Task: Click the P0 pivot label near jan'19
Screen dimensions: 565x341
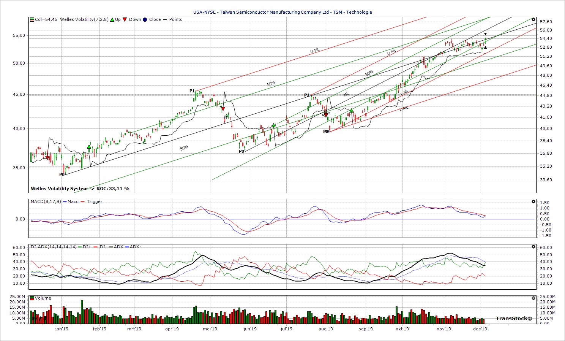Action: click(x=62, y=174)
